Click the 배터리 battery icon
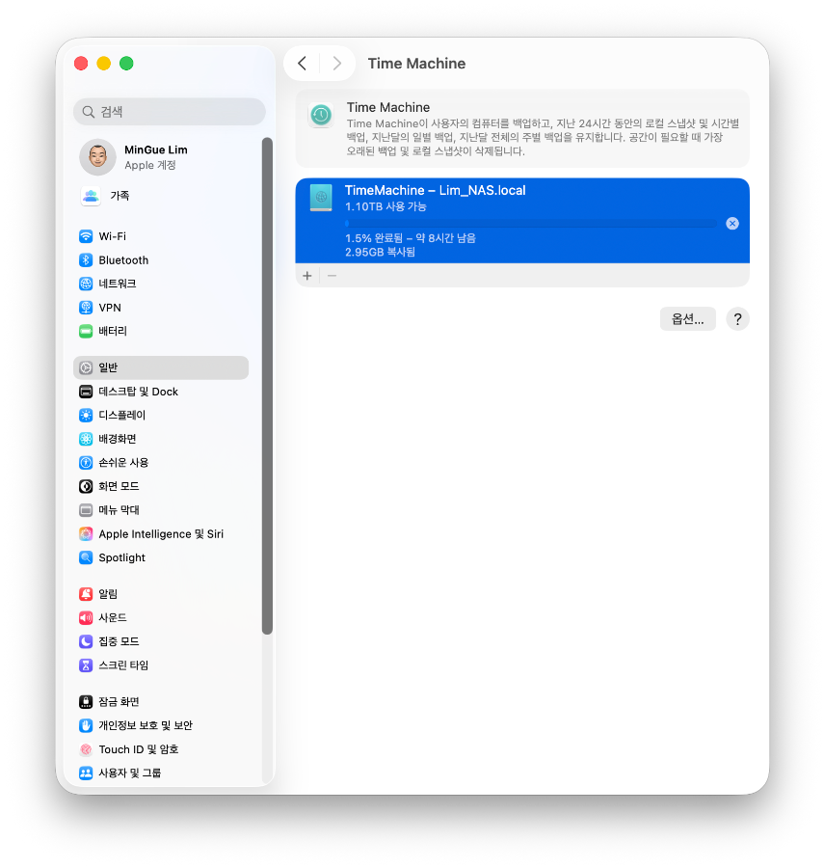Viewport: 824px width, 868px height. 86,331
